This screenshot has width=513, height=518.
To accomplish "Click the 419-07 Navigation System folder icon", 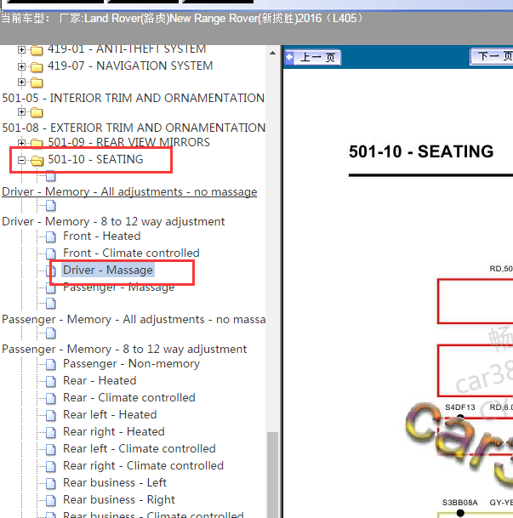I will tap(37, 67).
